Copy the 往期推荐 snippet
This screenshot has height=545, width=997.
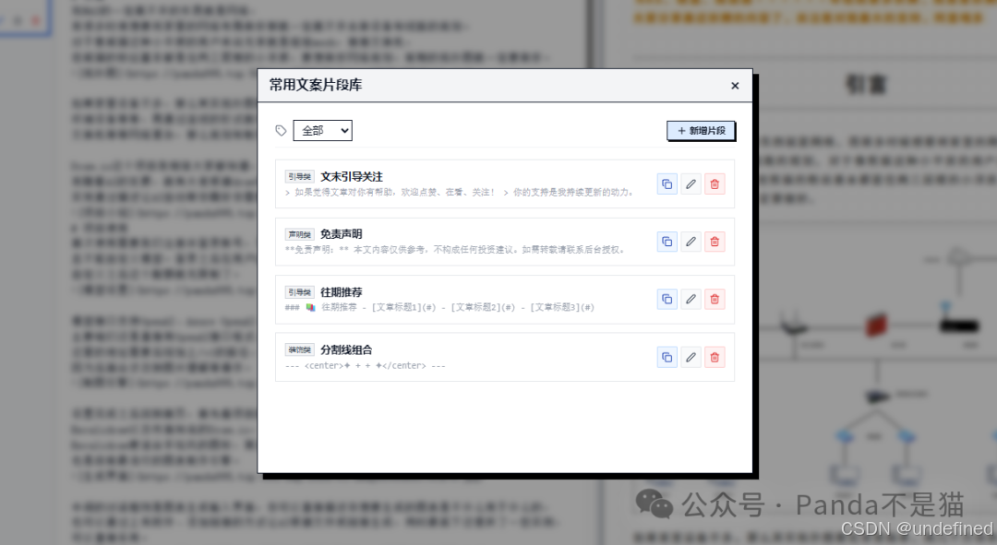coord(667,299)
